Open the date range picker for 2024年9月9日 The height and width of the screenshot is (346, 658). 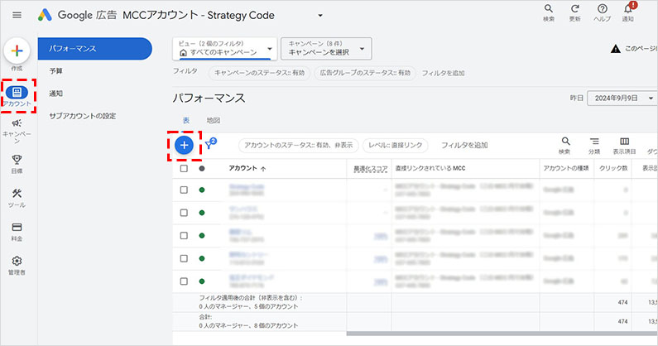click(x=621, y=98)
